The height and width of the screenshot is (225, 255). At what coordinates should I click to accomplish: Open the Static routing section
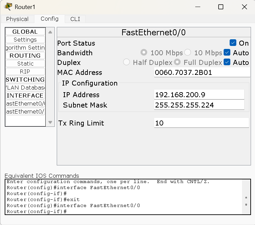(x=25, y=64)
